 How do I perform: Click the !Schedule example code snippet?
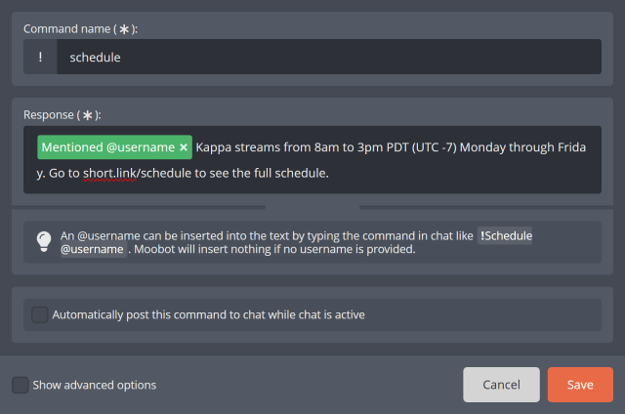point(505,236)
